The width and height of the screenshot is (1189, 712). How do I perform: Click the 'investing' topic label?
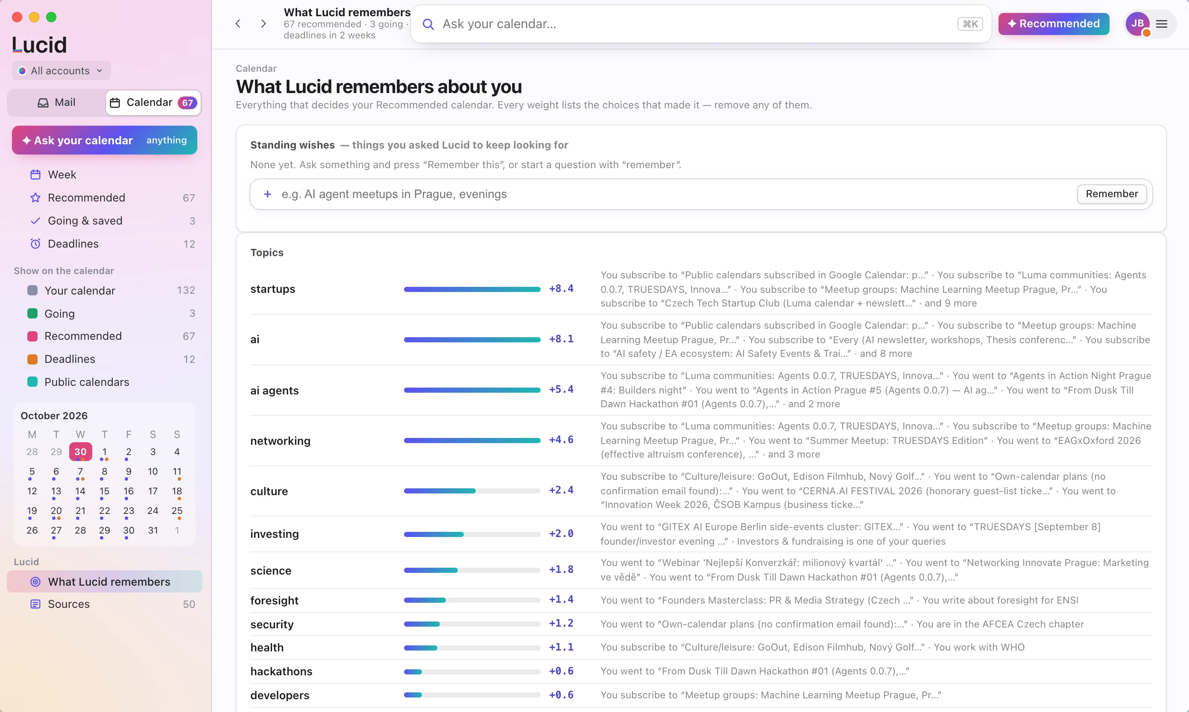(275, 534)
